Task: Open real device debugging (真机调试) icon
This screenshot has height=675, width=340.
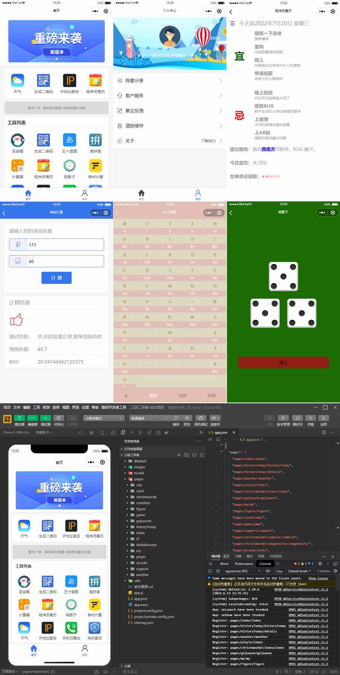Action: (201, 418)
